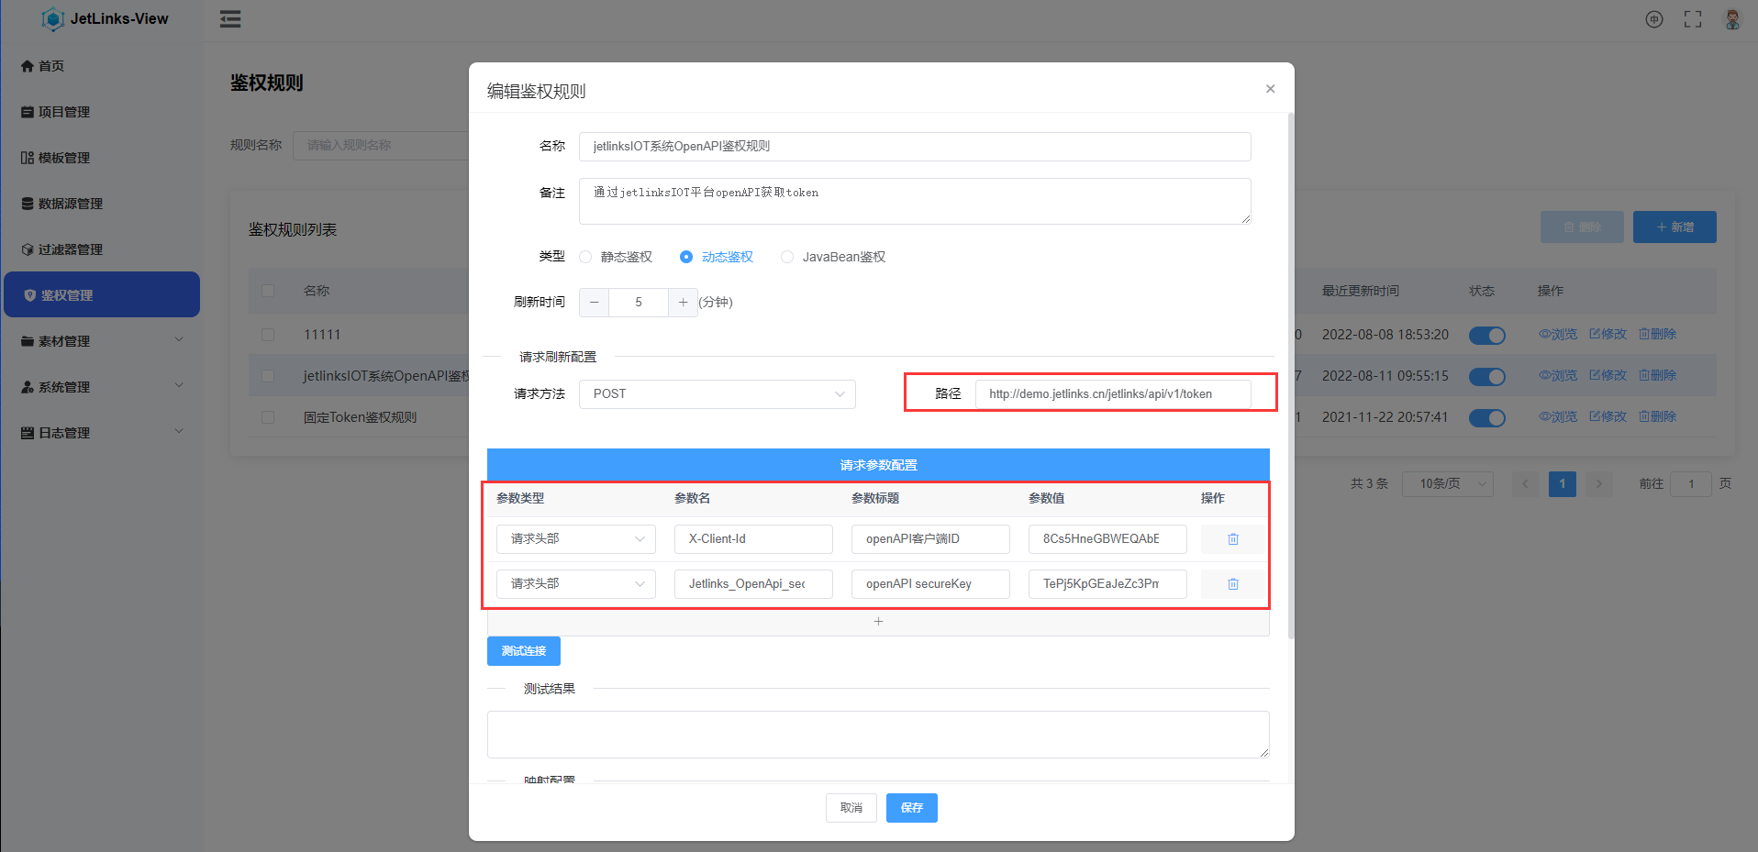Click the 保存 button
The height and width of the screenshot is (852, 1758).
(912, 808)
